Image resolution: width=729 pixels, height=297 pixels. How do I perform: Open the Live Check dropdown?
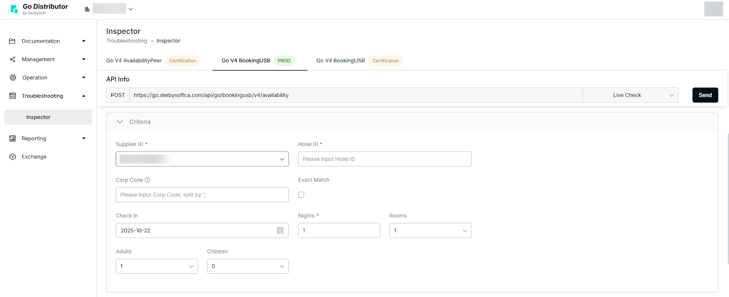pos(631,95)
